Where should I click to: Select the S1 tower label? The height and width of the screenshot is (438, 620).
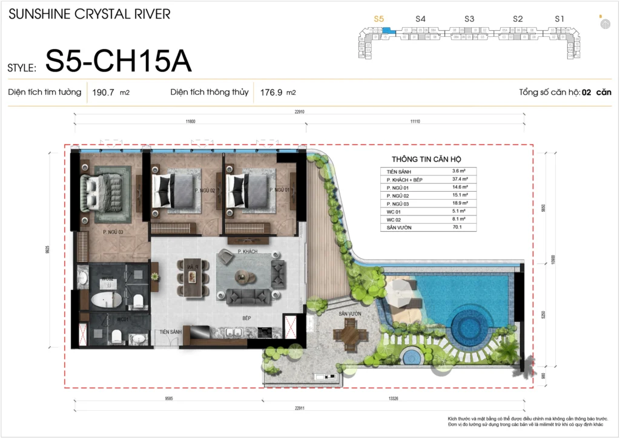[559, 19]
